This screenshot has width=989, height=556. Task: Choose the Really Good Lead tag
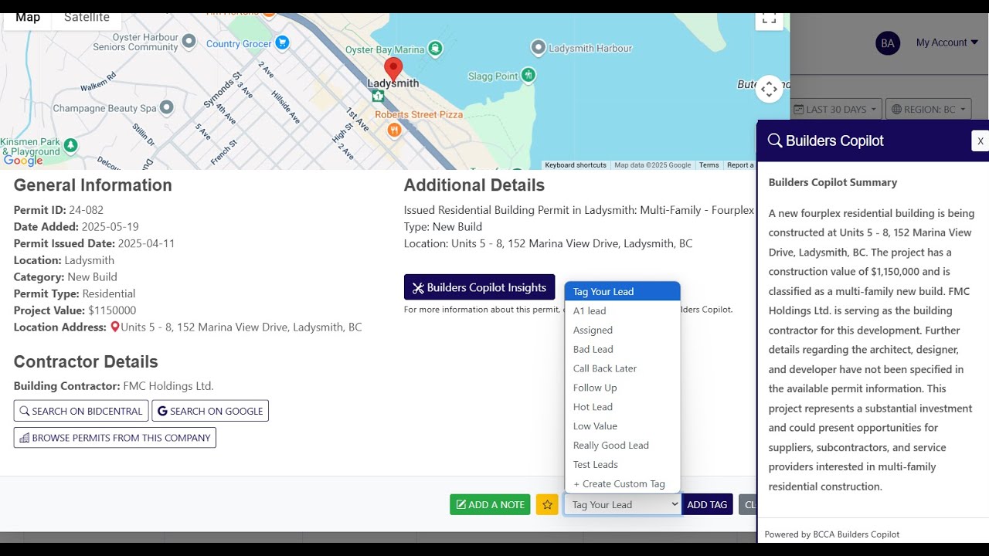623,446
